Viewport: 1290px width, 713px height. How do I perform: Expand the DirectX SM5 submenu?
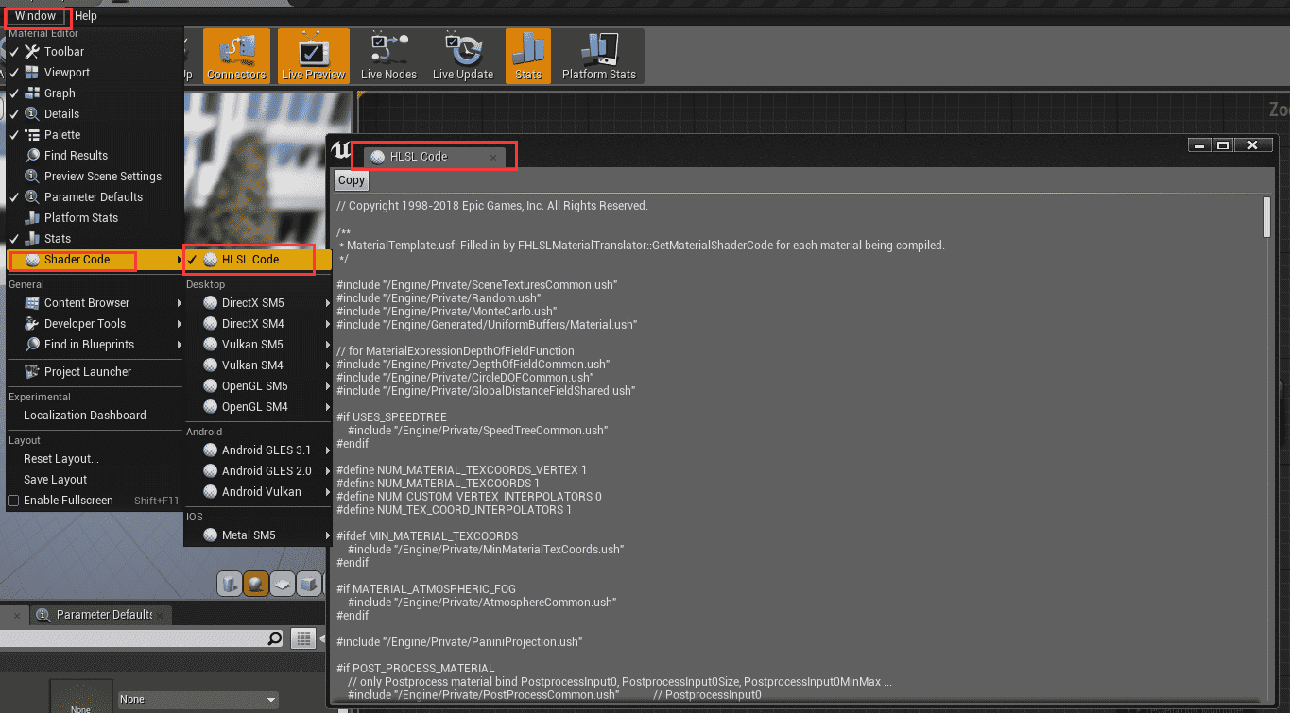click(252, 303)
